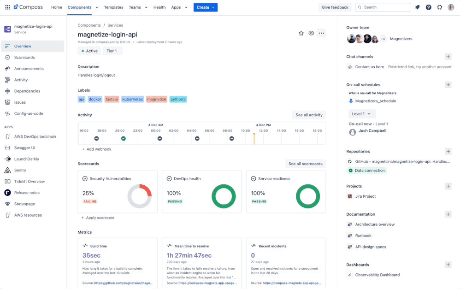460x289 pixels.
Task: Open the Runbook documentation link
Action: coord(364,236)
